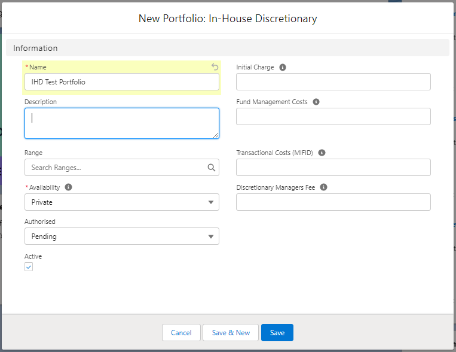Click the Transactional Costs (MIFID) input

(x=333, y=168)
